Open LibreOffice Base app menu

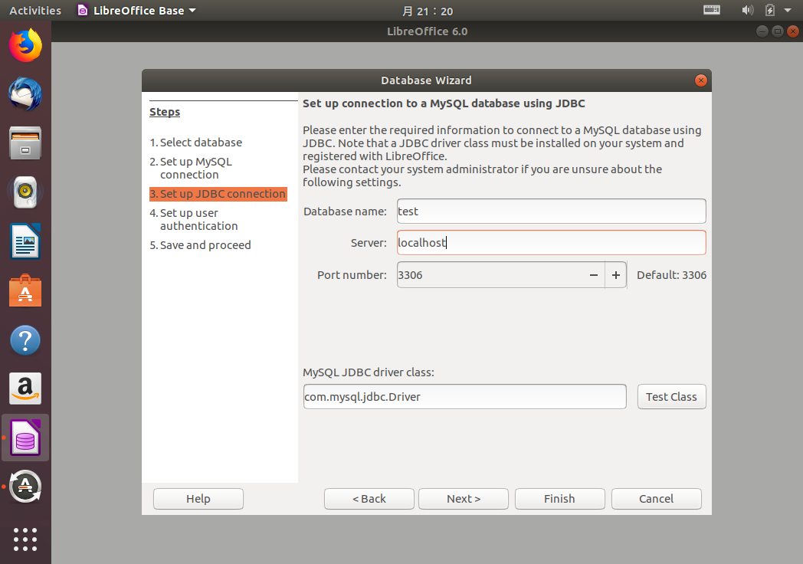point(136,10)
